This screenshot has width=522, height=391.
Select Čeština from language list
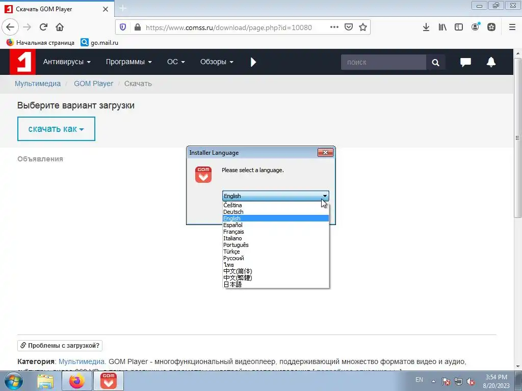tap(276, 205)
